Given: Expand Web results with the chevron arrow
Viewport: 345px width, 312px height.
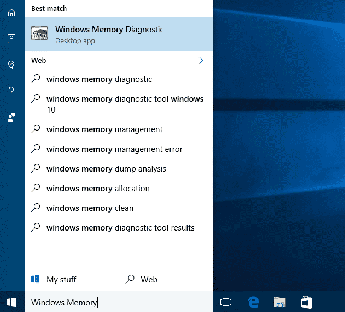Looking at the screenshot, I should tap(201, 61).
